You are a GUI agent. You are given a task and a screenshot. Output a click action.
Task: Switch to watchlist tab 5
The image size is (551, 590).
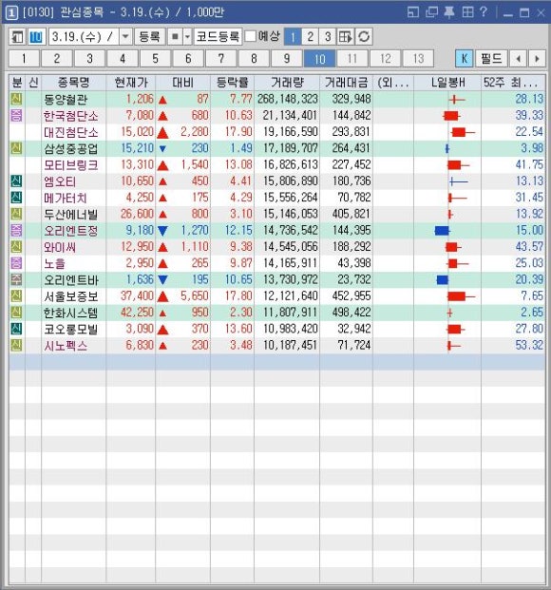click(x=155, y=59)
